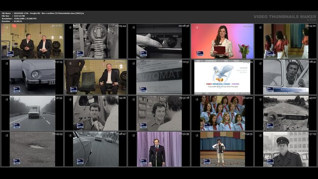Open the children's choir in red scarves thumbnail
Screen dimensions: 318x179
pos(222,113)
